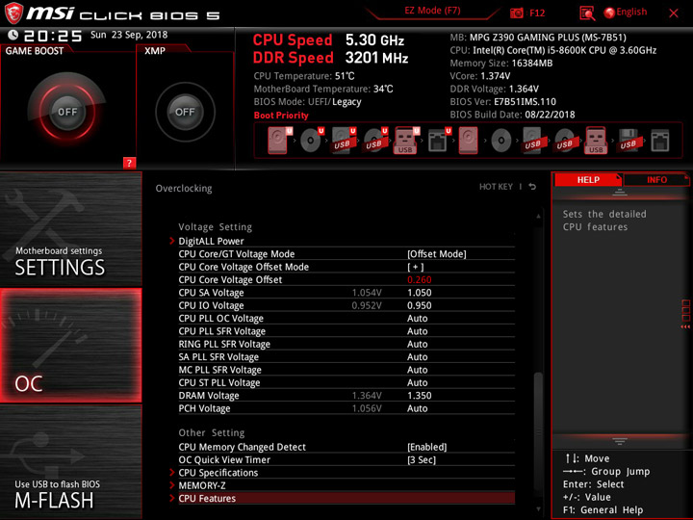
Task: Open the HELP tab
Action: (x=588, y=179)
